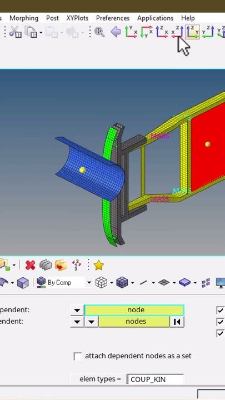225x400 pixels.
Task: Click the COUP_KIN element type field
Action: (x=155, y=379)
